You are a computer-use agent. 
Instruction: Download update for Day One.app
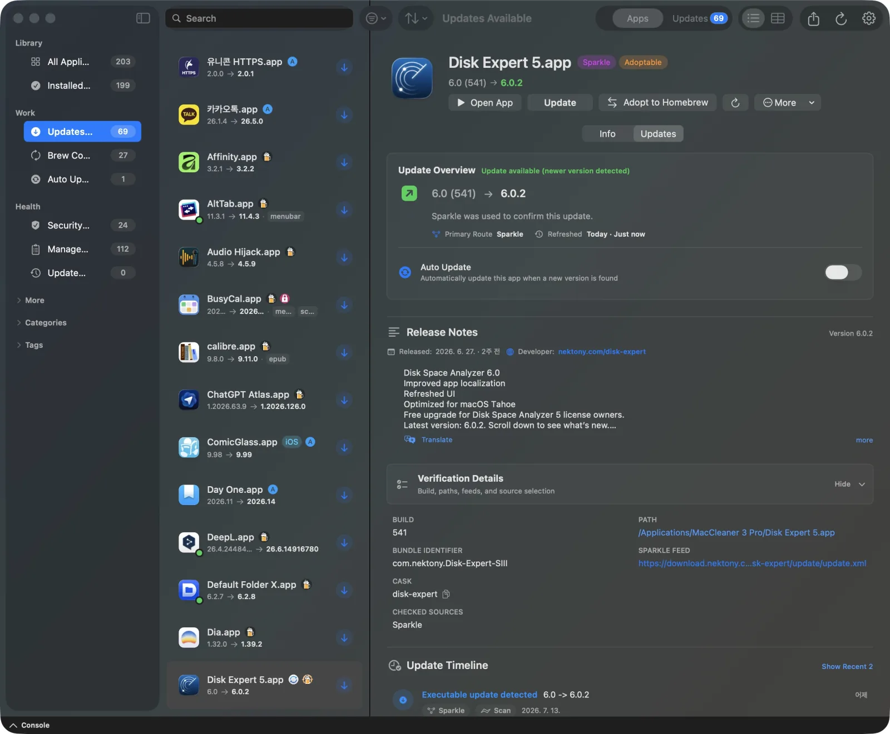click(x=344, y=495)
